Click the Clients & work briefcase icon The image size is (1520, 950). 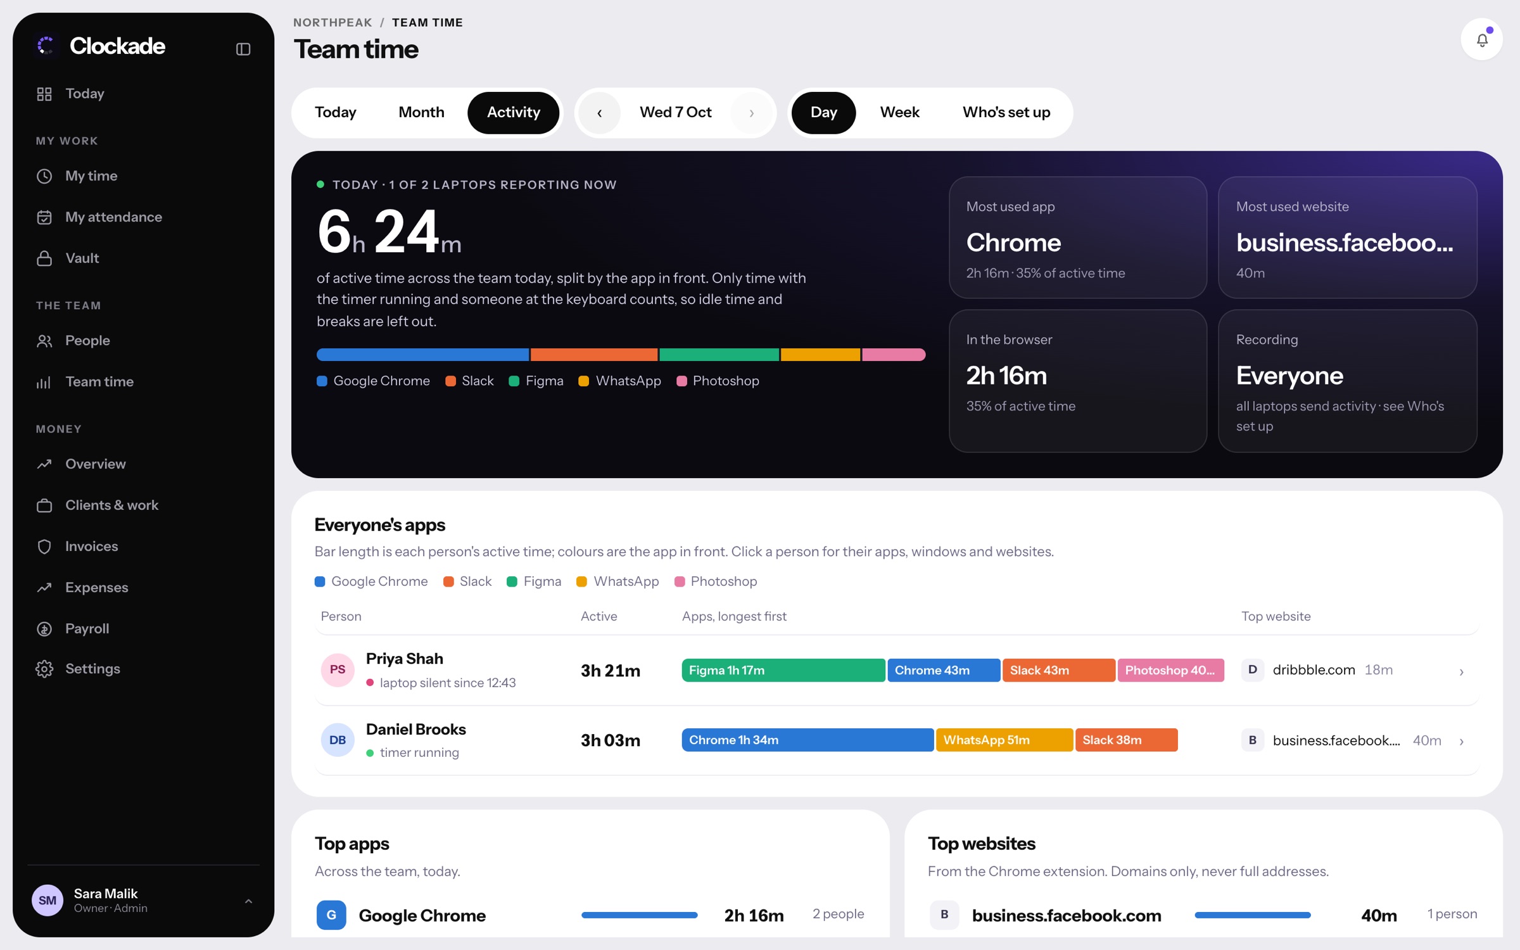(x=44, y=505)
